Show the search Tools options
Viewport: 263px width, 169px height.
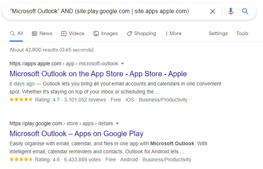tap(242, 34)
